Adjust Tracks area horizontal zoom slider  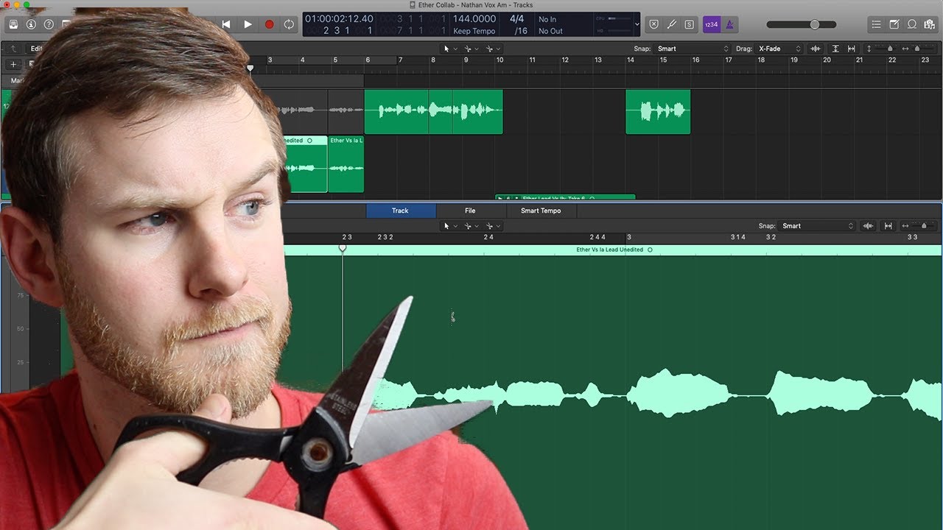(x=918, y=49)
